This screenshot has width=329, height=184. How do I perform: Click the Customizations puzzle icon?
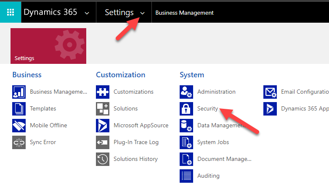coord(103,92)
